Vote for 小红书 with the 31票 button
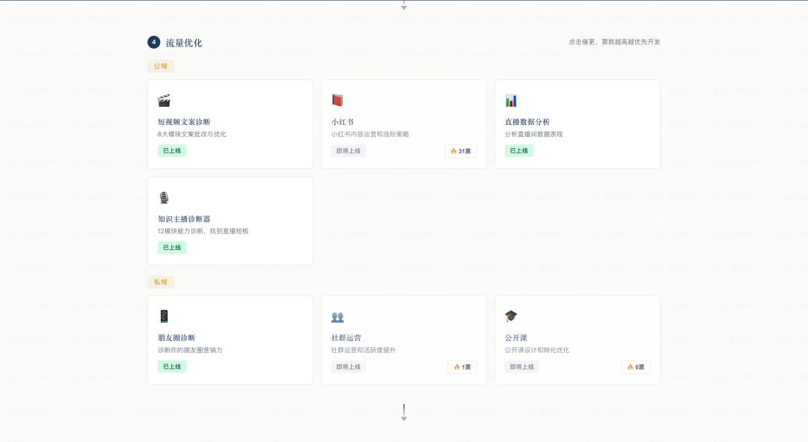 (x=461, y=151)
